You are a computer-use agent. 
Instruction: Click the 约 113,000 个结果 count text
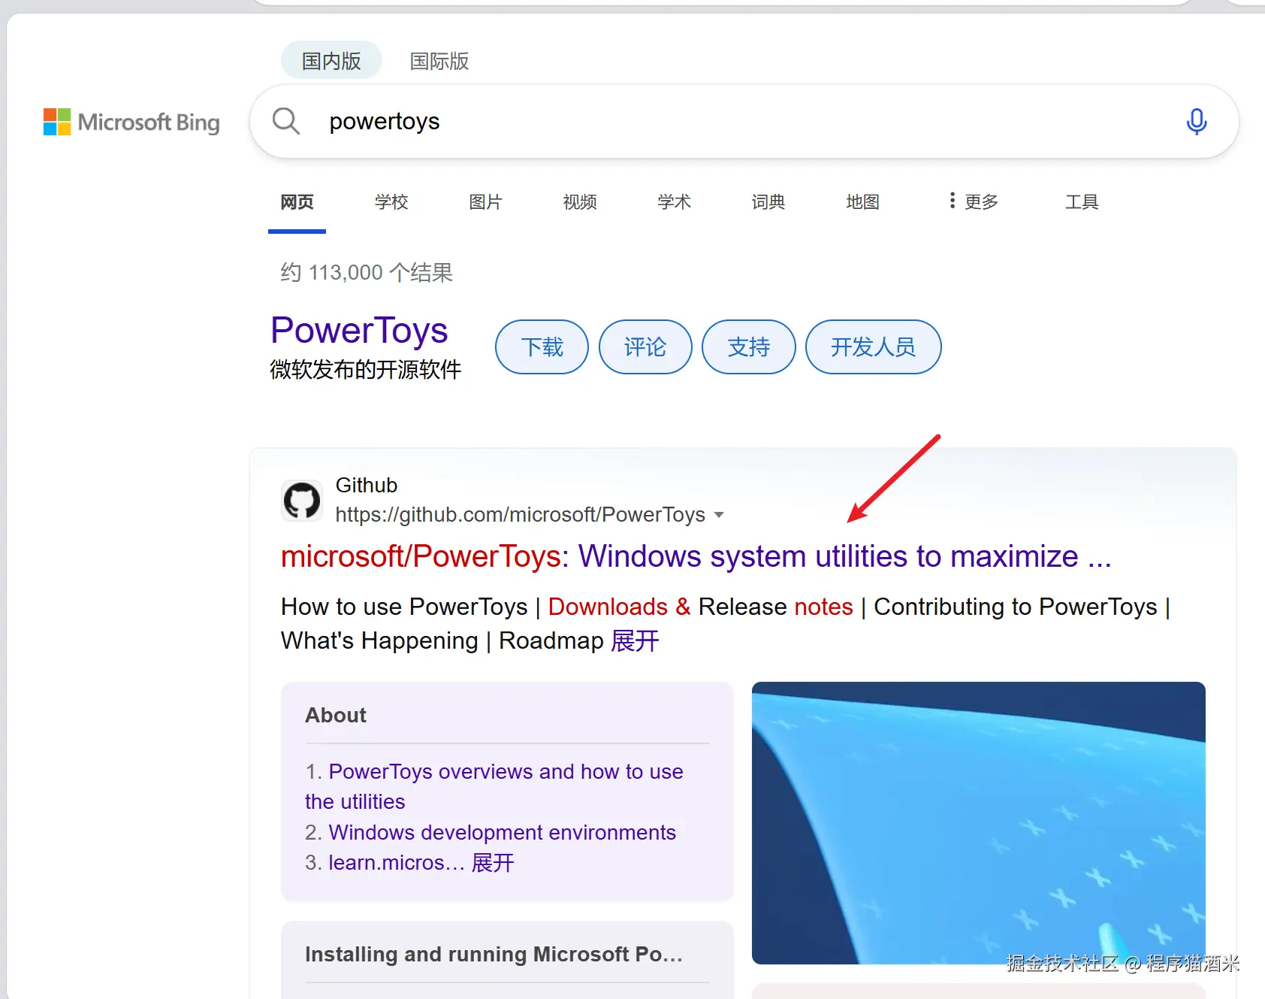pos(367,273)
